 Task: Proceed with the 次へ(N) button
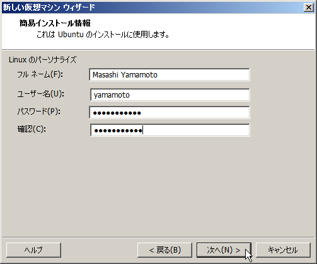pos(224,250)
